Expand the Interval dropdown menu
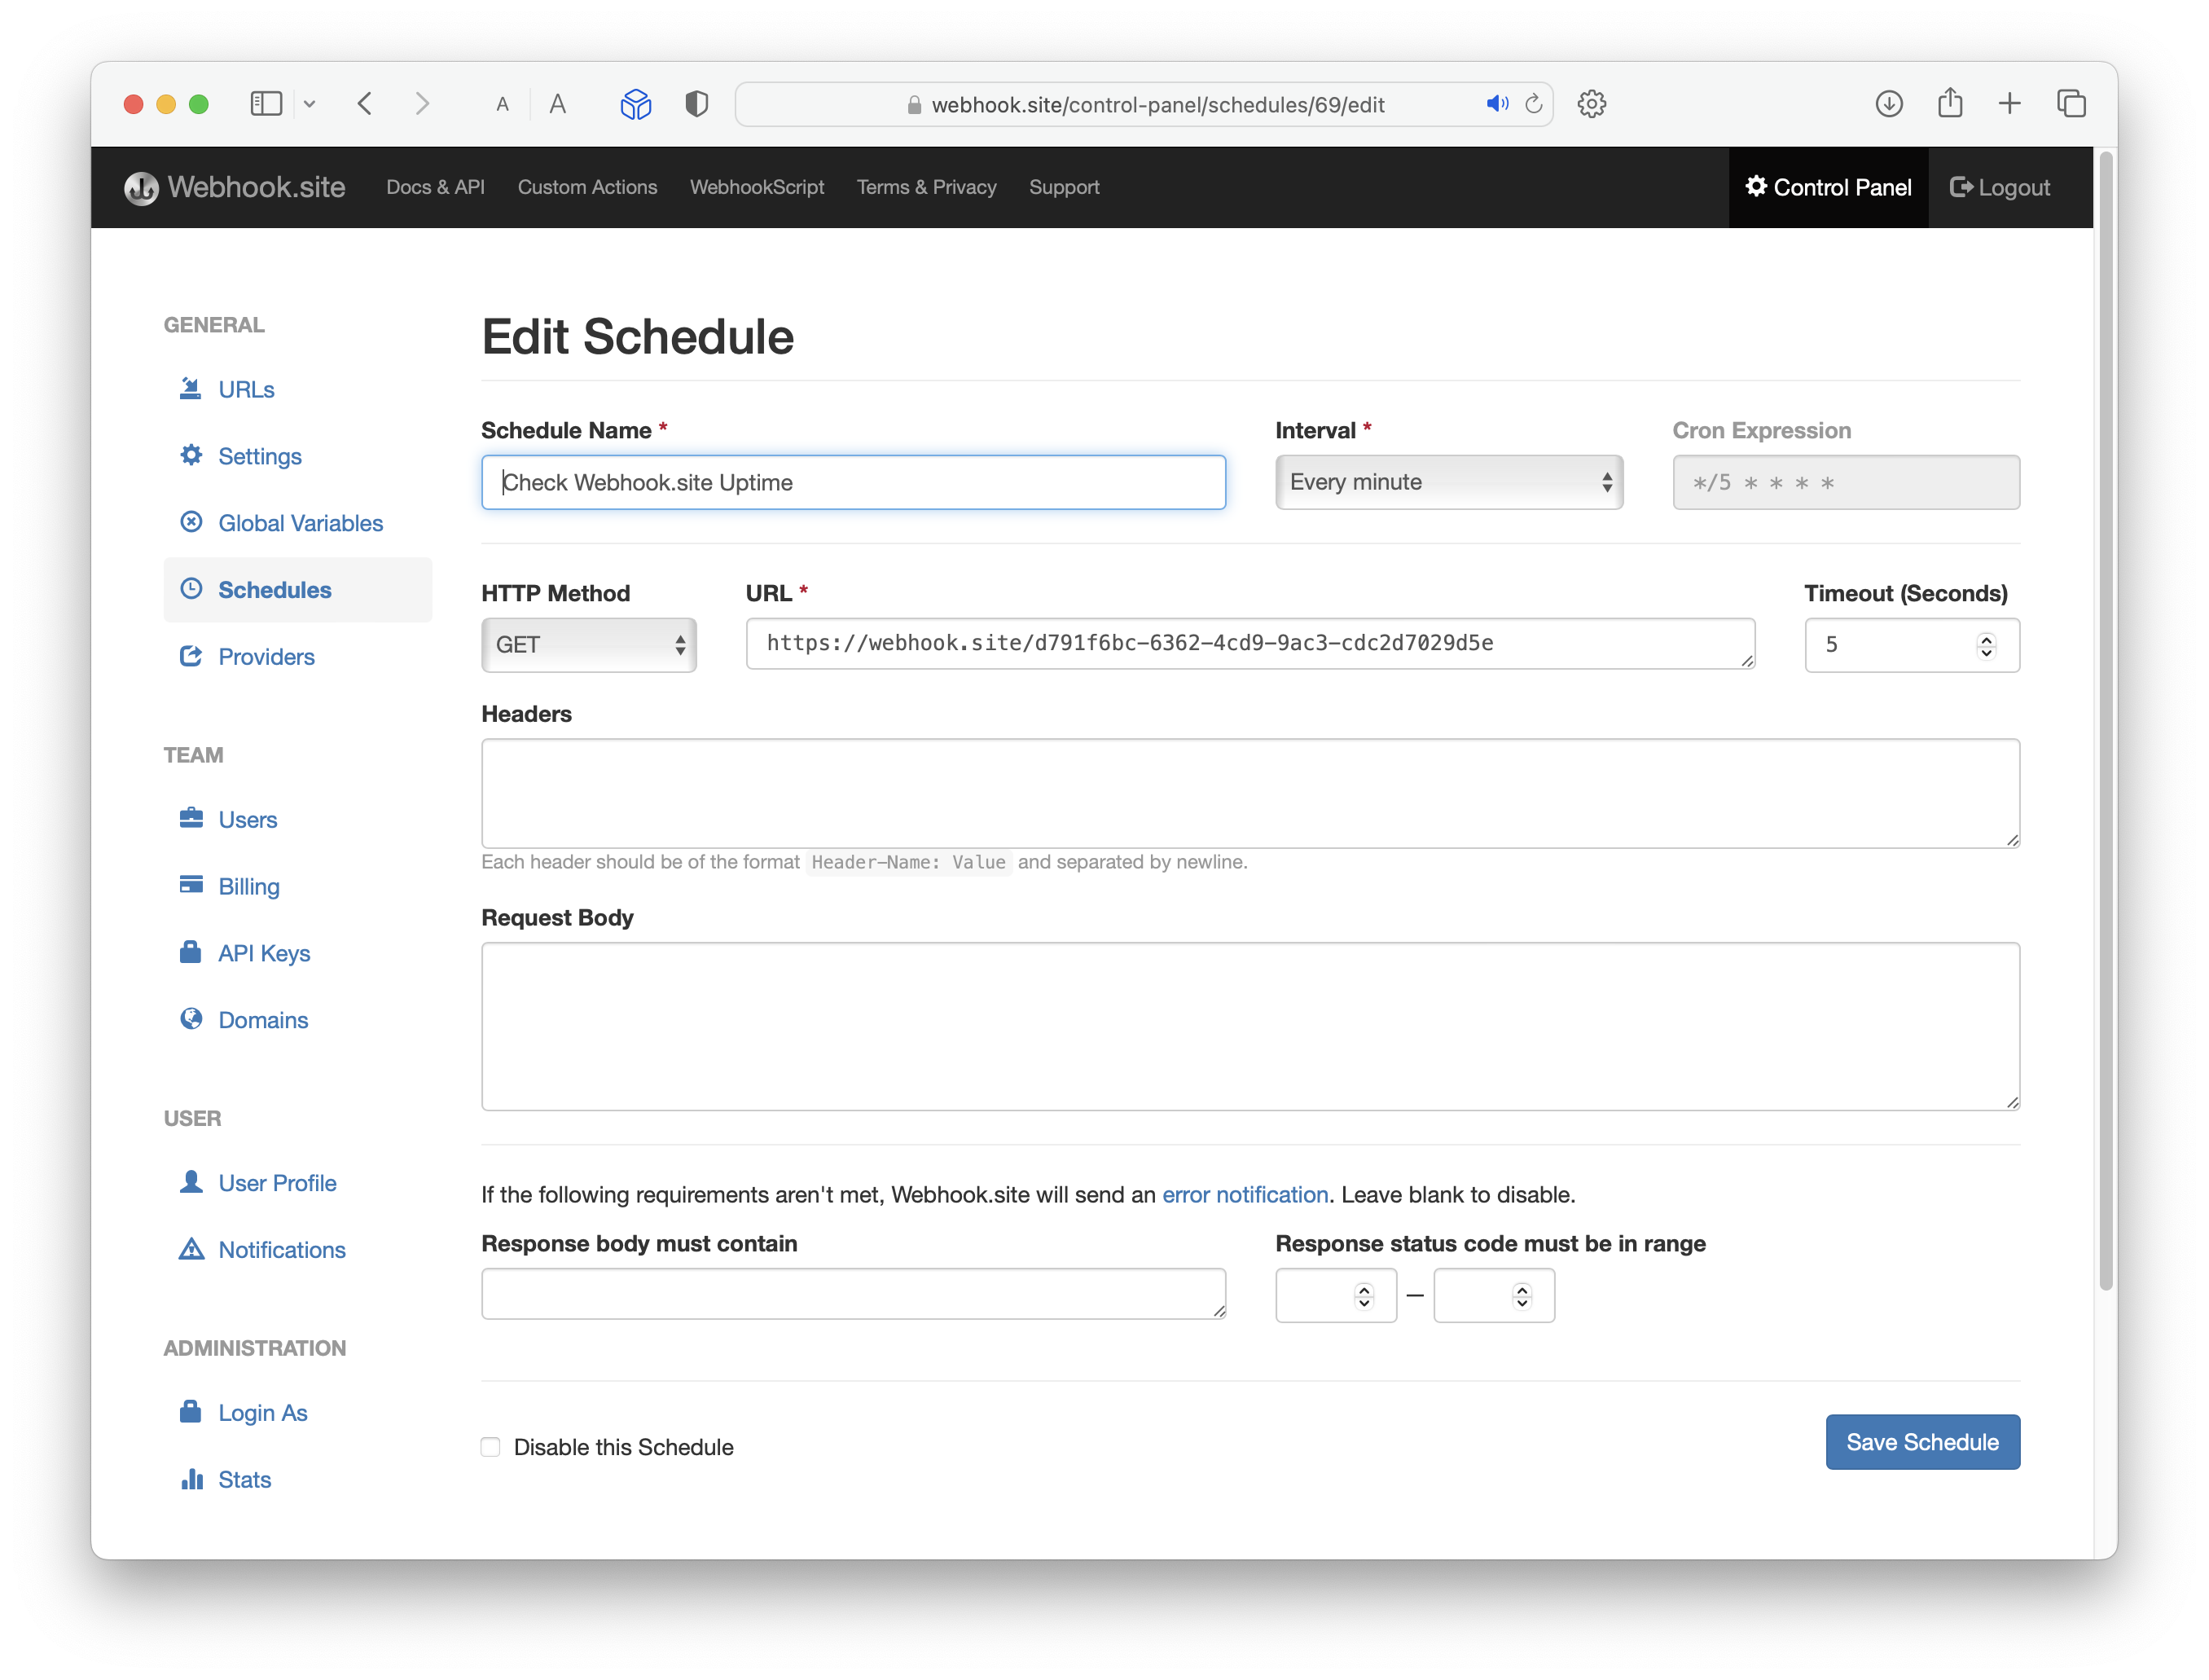2209x1680 pixels. pos(1445,482)
